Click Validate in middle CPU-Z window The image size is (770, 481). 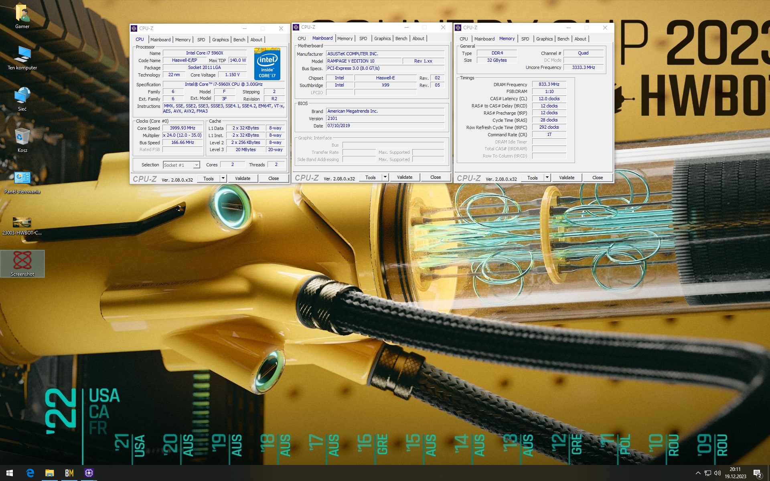(x=405, y=178)
